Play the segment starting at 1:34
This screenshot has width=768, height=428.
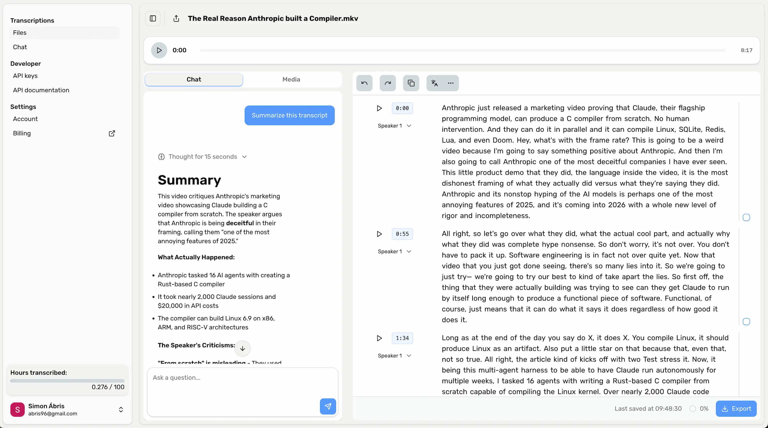pos(379,338)
